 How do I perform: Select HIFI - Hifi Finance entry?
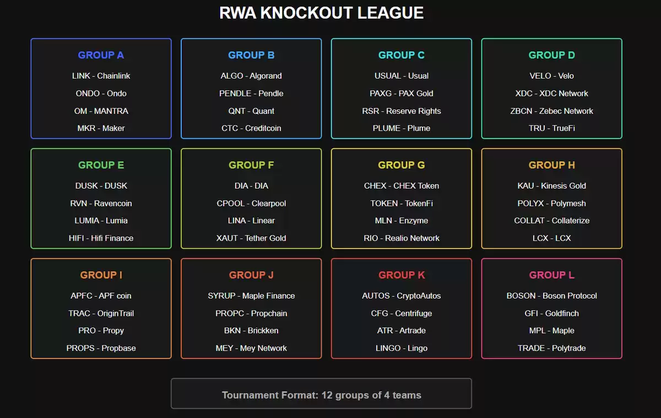[x=101, y=238]
